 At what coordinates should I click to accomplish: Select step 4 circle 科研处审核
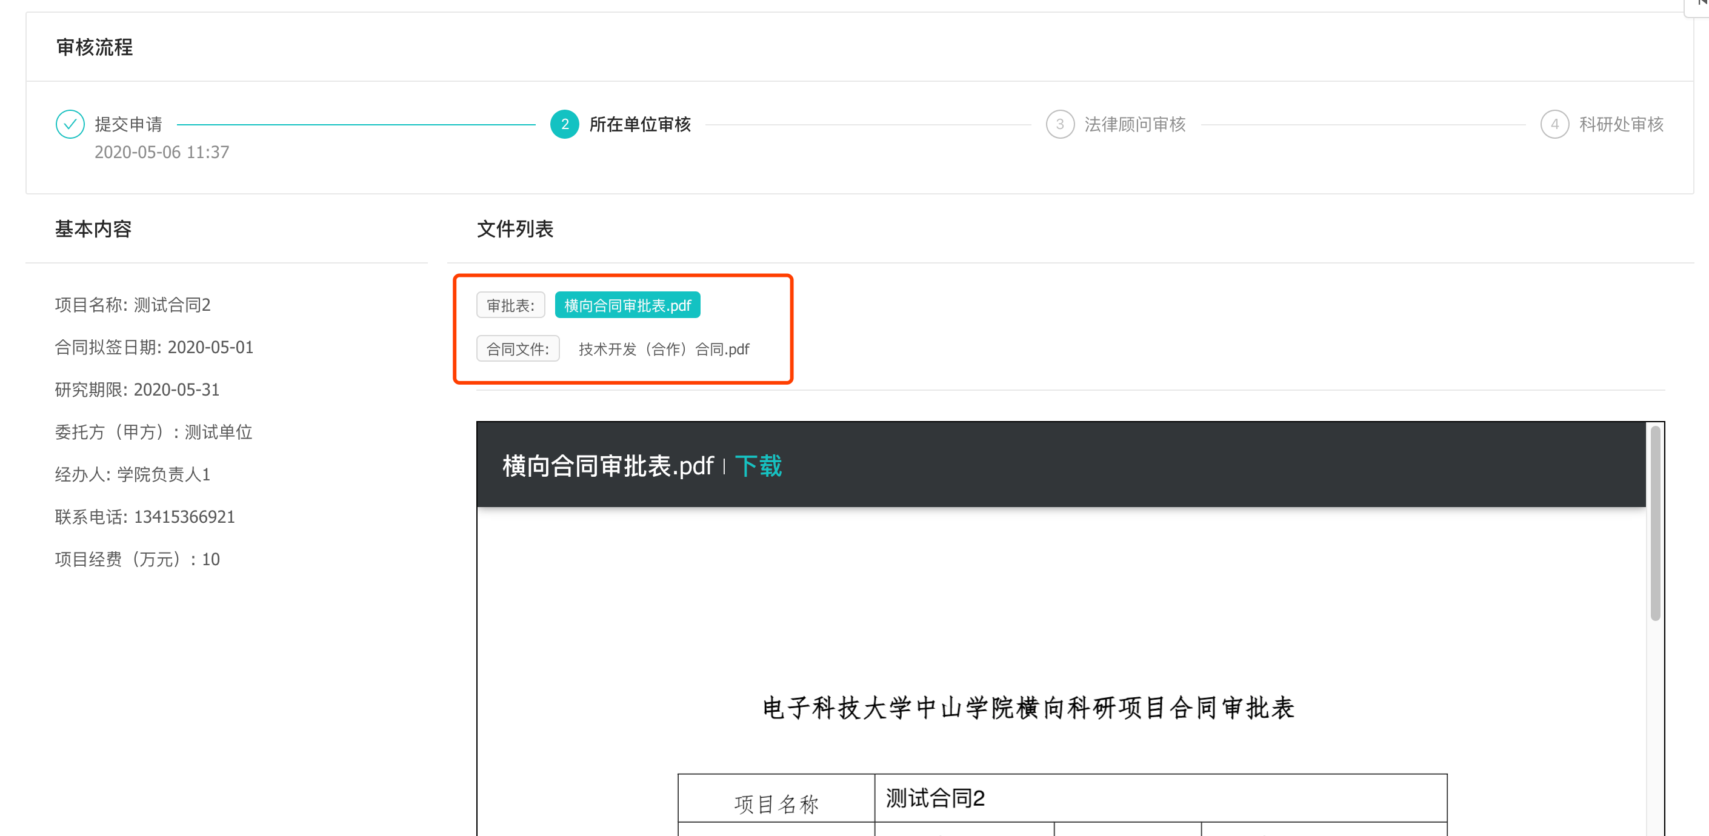coord(1554,124)
